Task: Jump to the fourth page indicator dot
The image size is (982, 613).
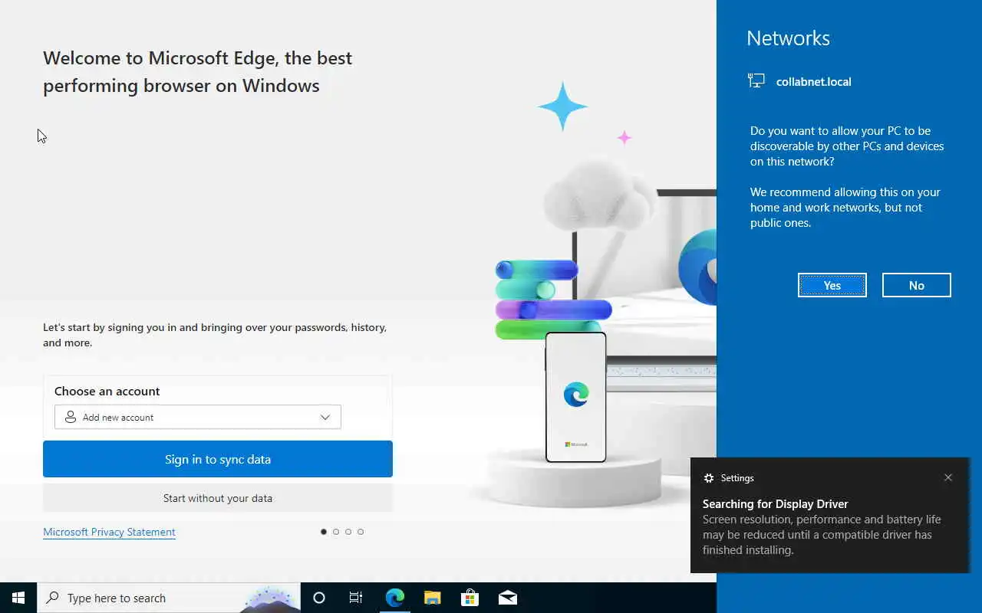Action: 361,532
